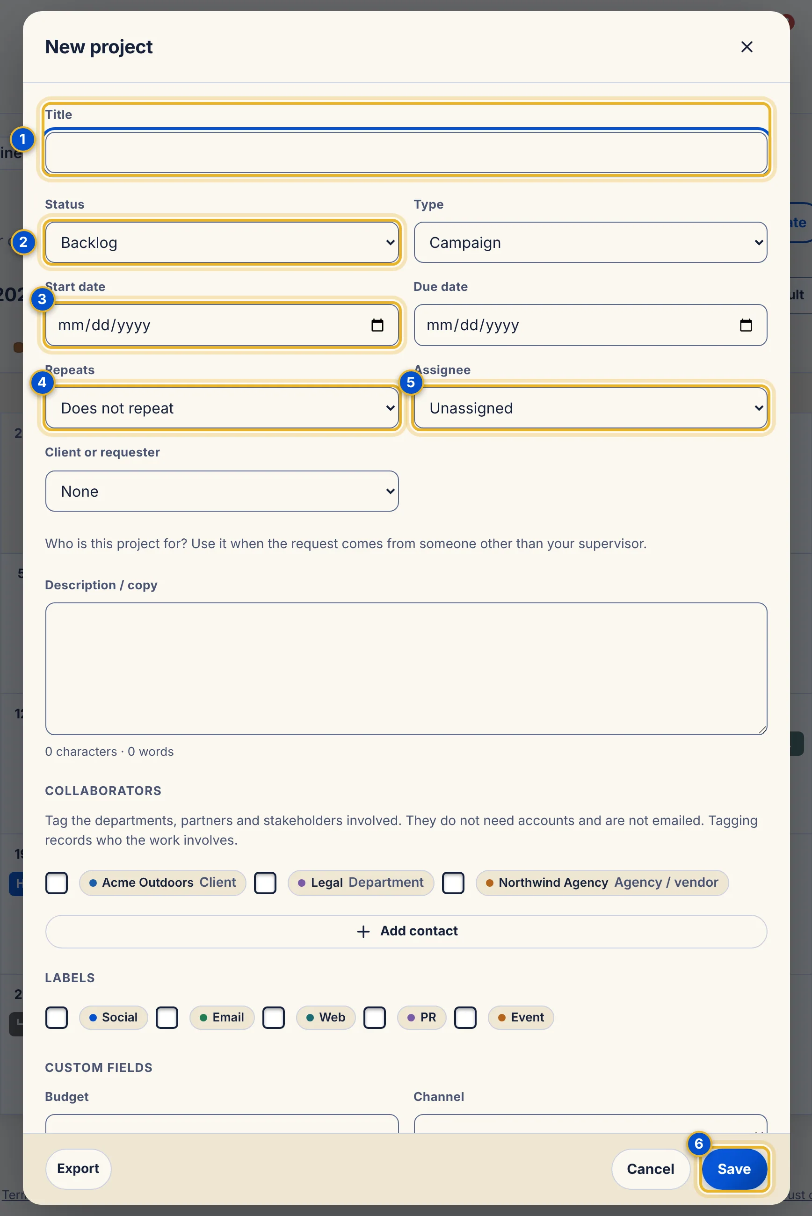Screen dimensions: 812x1216
Task: Tick the Acme Outdoors collaborator checkbox
Action: click(57, 883)
